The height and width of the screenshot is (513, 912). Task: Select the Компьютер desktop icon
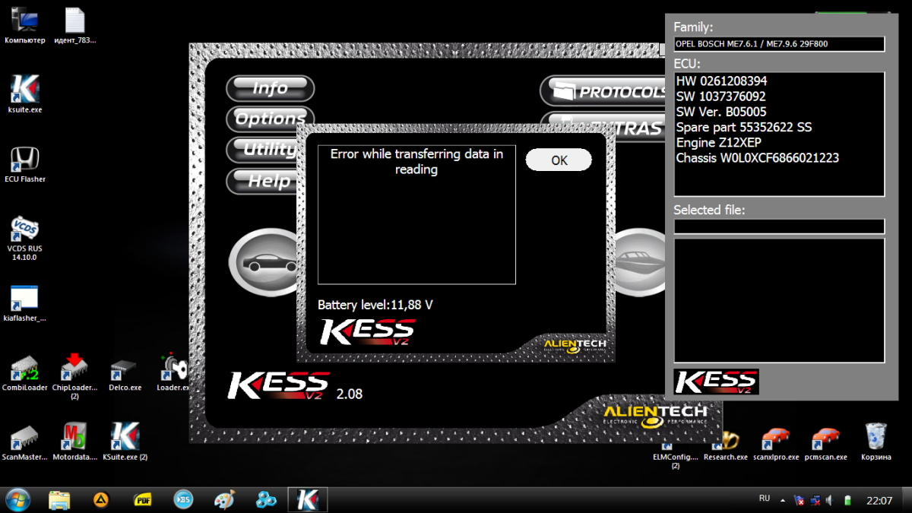click(x=25, y=27)
